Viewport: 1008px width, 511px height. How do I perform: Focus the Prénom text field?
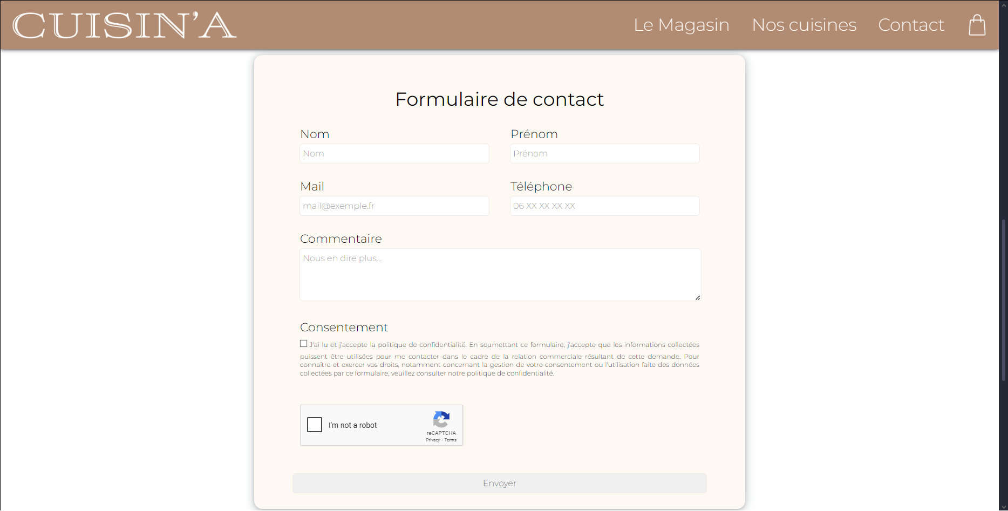(x=604, y=154)
